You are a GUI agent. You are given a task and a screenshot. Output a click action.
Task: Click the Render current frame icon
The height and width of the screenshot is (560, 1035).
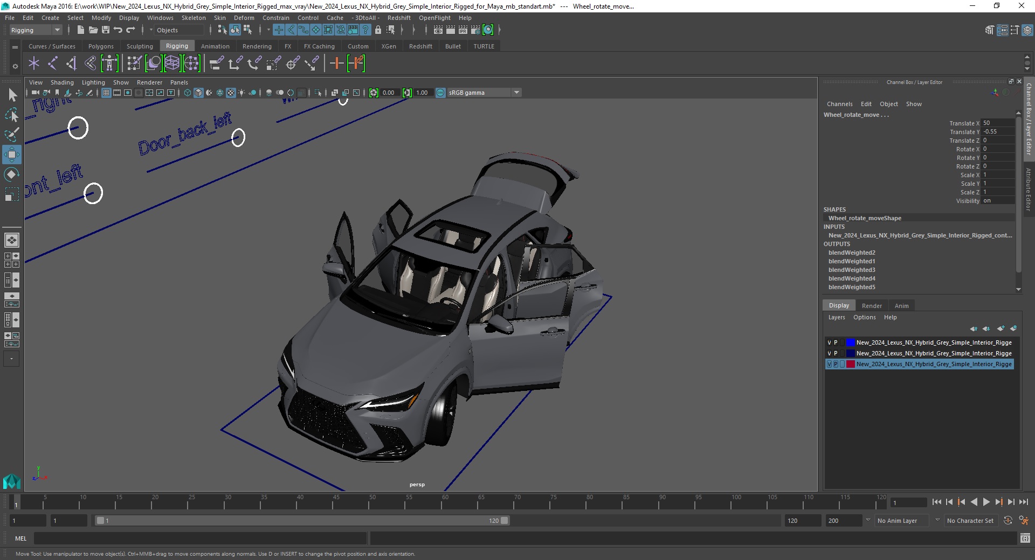[x=451, y=30]
